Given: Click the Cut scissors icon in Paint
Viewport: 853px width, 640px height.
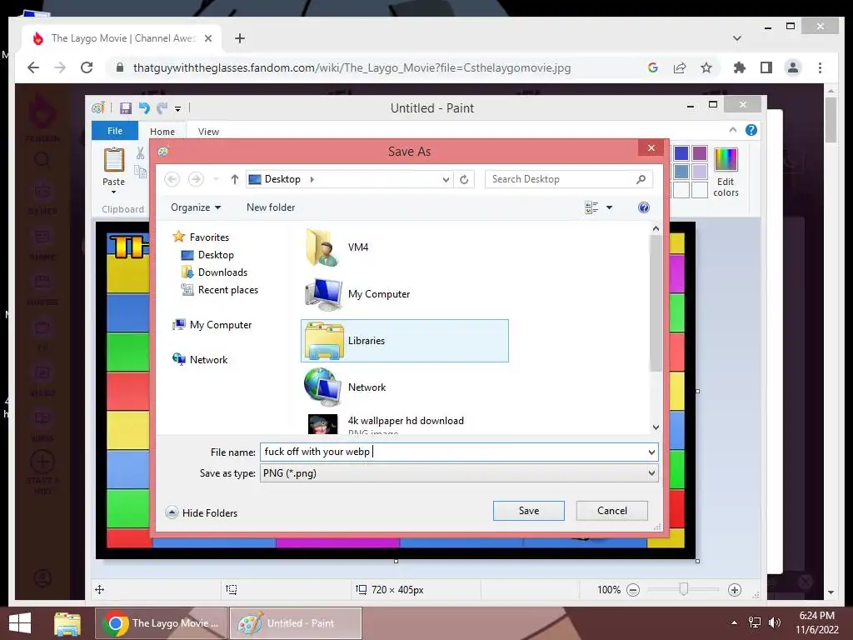Looking at the screenshot, I should click(x=140, y=153).
